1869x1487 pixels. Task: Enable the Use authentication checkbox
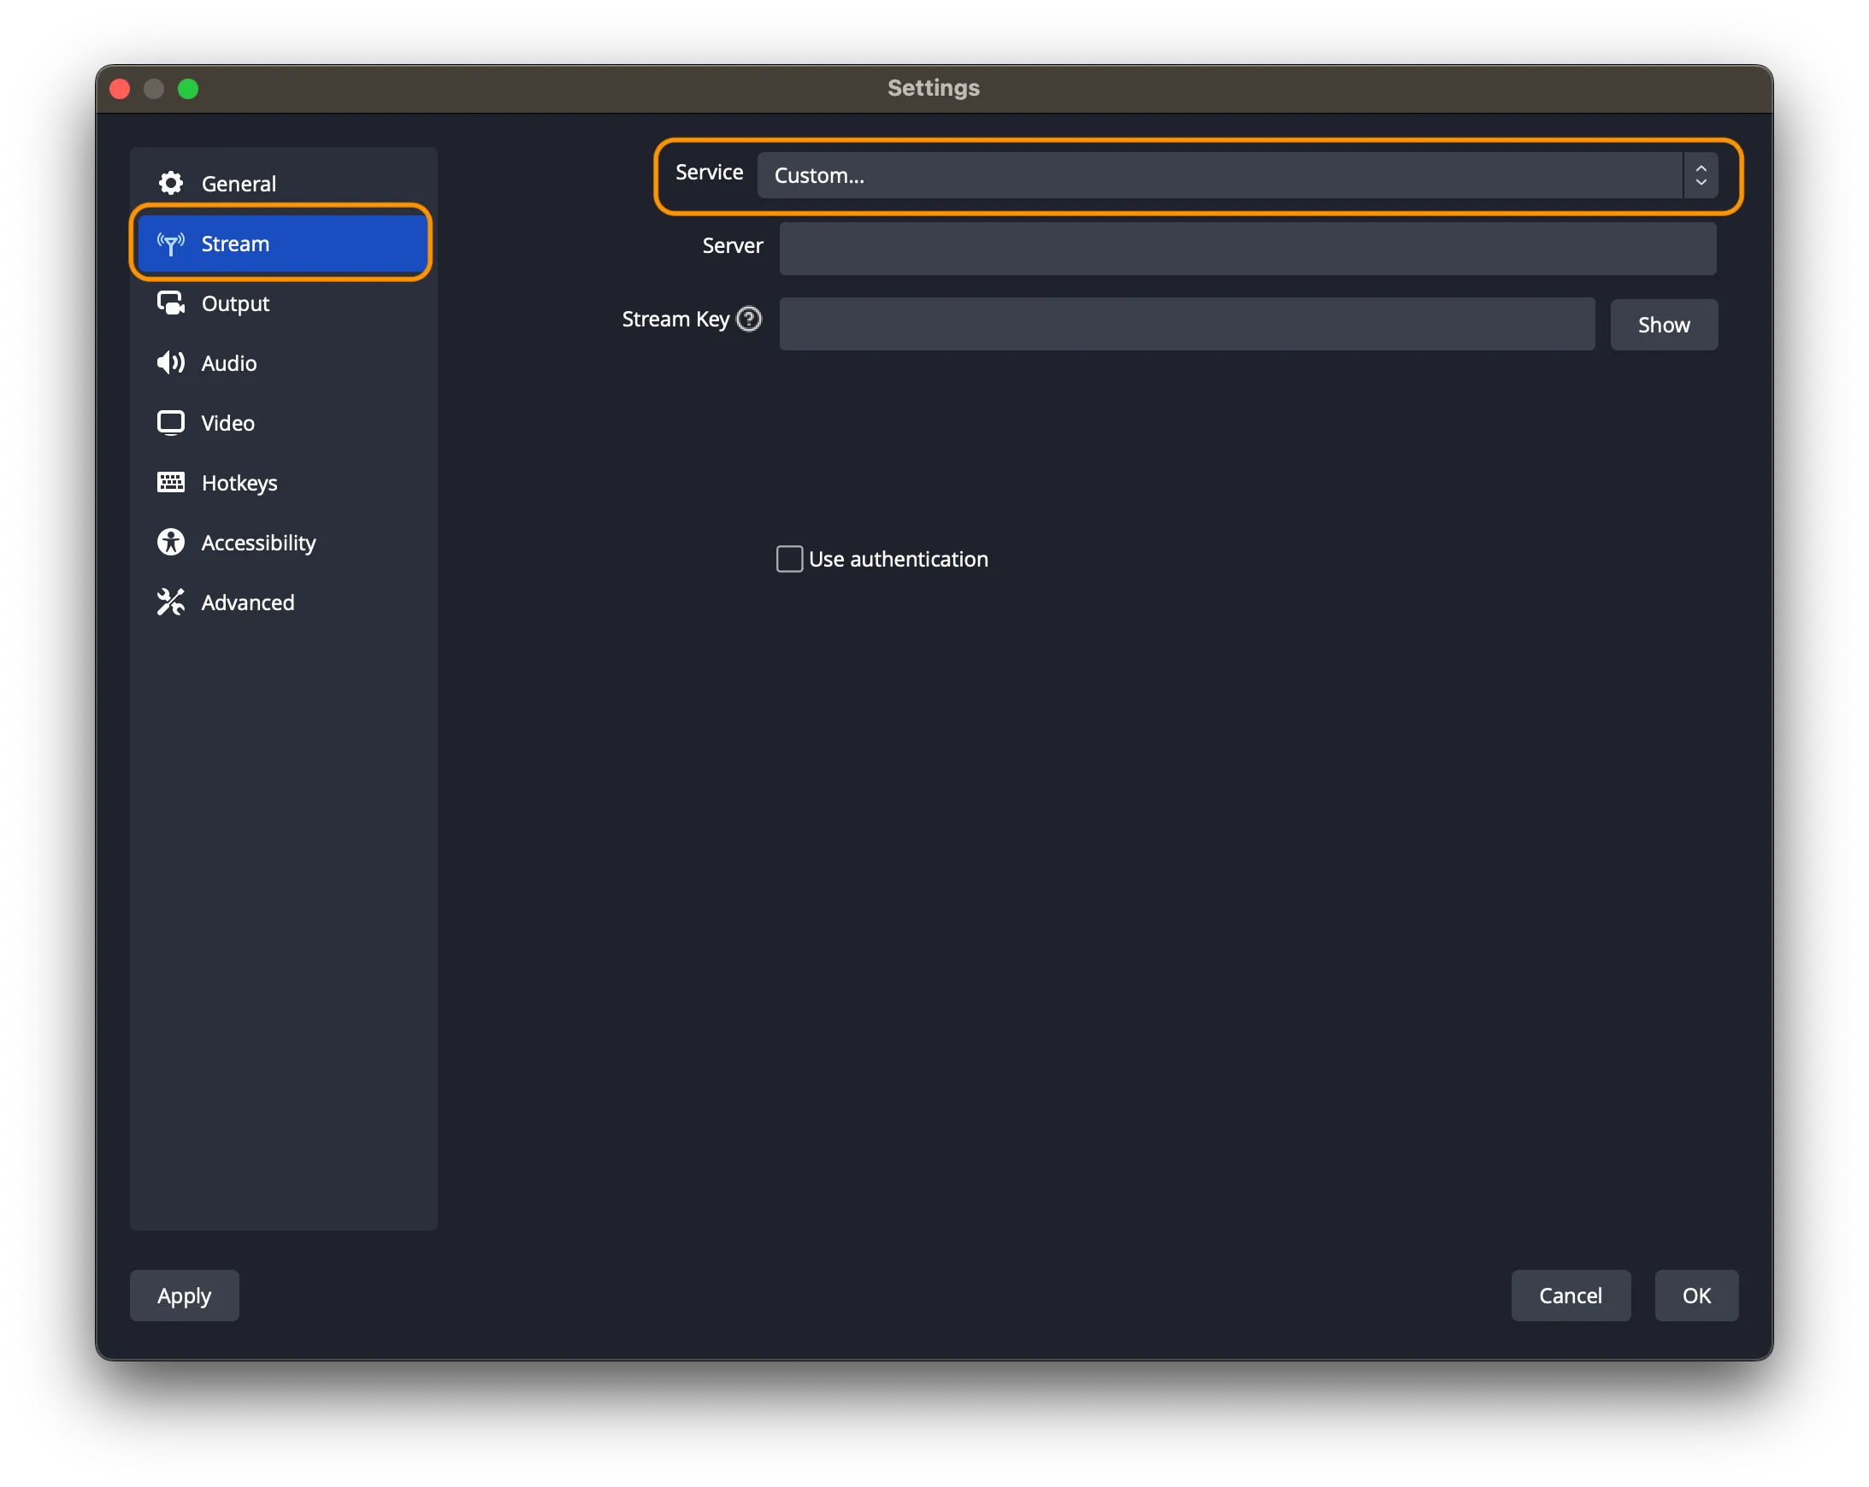pos(790,559)
